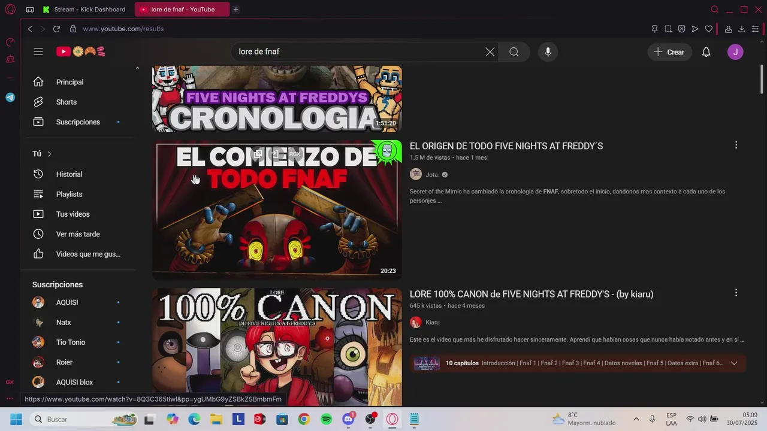The image size is (767, 431).
Task: Open Spotify from taskbar
Action: [x=326, y=419]
